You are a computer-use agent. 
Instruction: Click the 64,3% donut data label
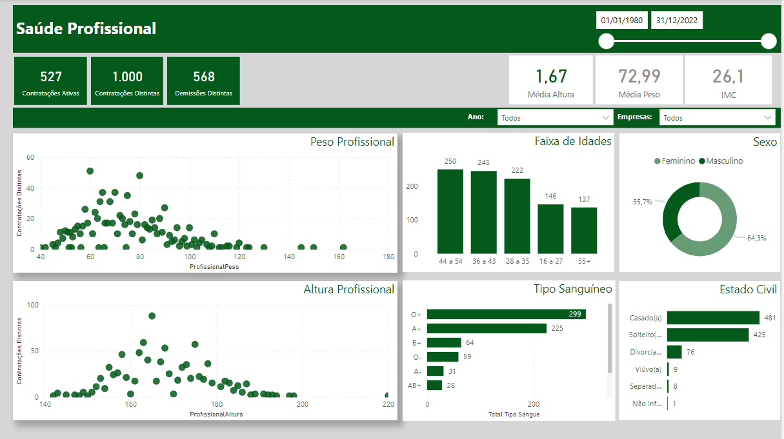(757, 238)
